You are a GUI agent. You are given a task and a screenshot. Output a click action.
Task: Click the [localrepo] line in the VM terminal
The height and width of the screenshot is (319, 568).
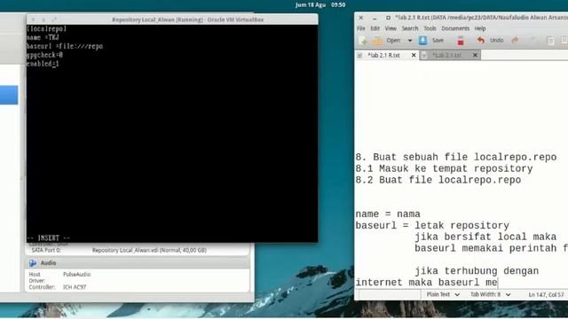(47, 28)
